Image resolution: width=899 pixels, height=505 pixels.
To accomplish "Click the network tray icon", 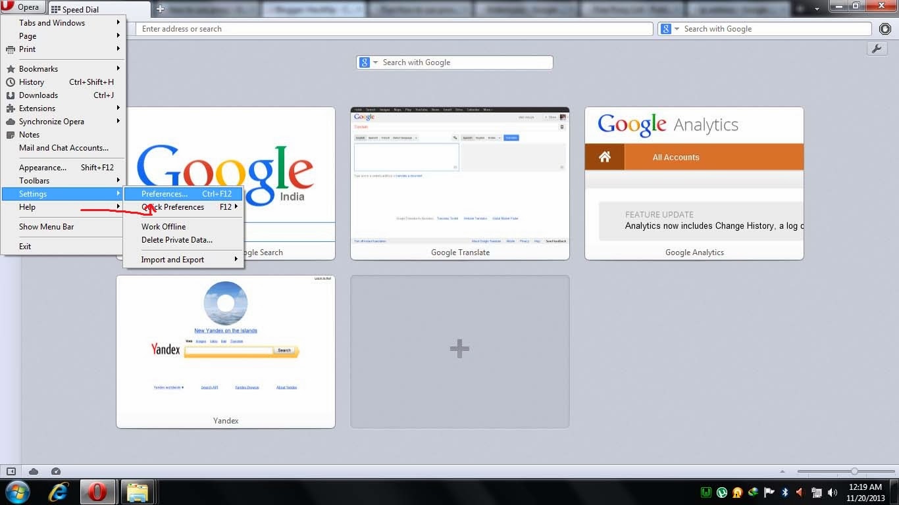I will click(x=817, y=492).
